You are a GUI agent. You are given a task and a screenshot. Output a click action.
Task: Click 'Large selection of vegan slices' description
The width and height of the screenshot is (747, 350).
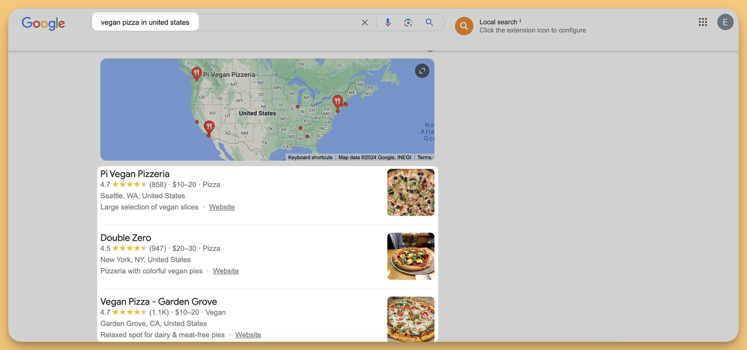[x=149, y=207]
